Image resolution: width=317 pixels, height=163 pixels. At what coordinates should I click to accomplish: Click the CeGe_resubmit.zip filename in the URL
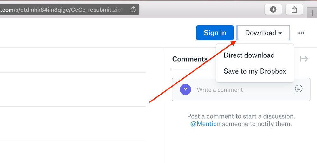click(x=97, y=9)
